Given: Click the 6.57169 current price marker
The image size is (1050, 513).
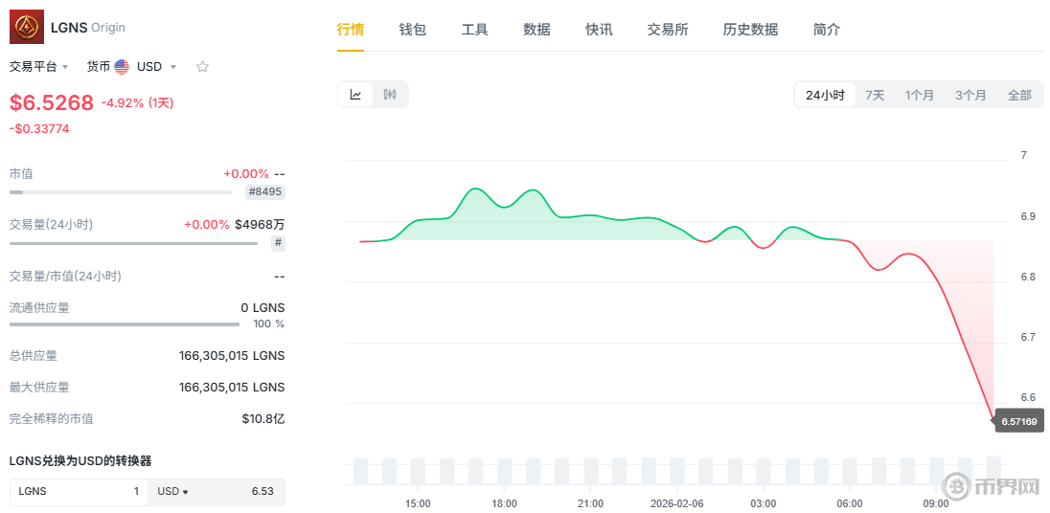Looking at the screenshot, I should [1018, 421].
